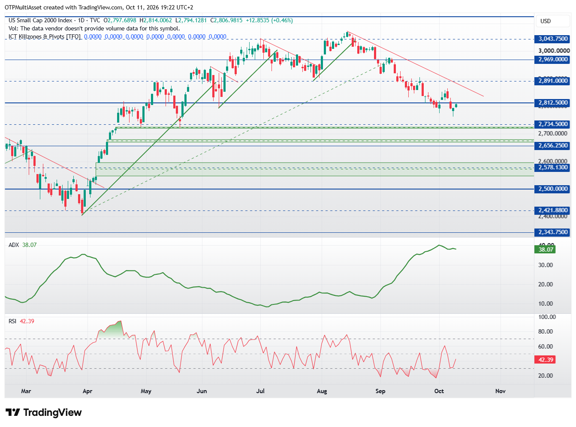This screenshot has height=427, width=576.
Task: Click the 2,700.0000 price axis value
Action: [x=553, y=134]
